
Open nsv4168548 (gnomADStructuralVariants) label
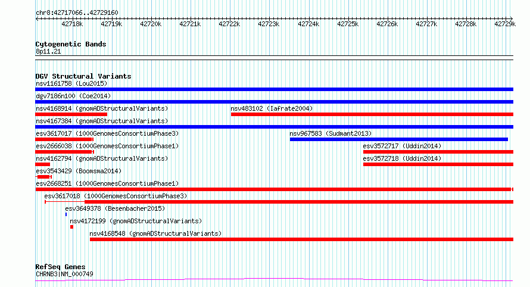click(155, 233)
